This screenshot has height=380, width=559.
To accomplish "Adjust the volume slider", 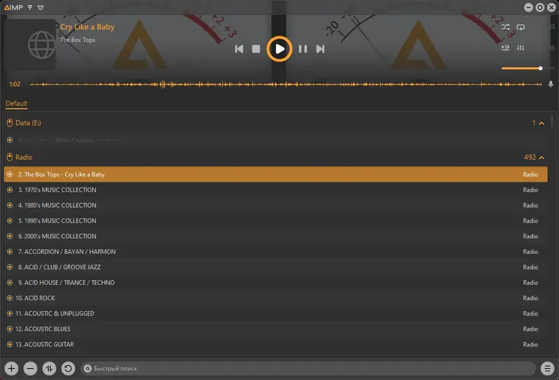I will pos(521,68).
